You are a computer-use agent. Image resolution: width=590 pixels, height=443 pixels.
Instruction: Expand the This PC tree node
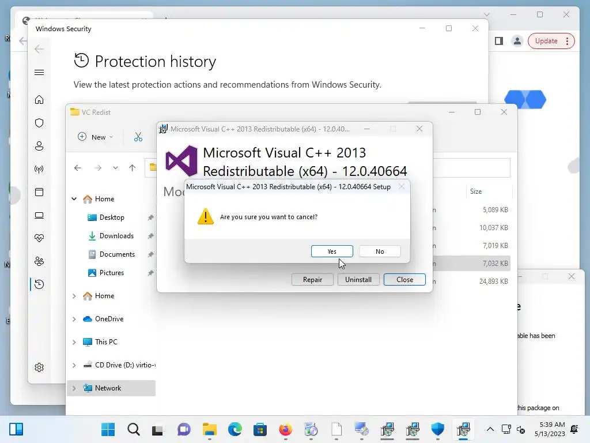(x=74, y=342)
